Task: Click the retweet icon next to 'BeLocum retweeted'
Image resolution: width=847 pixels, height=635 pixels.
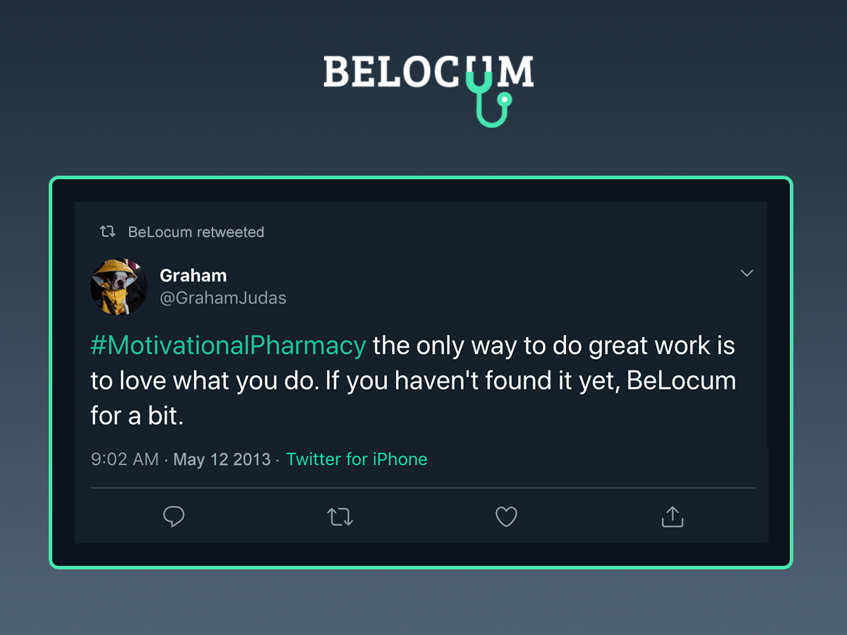Action: pos(106,231)
